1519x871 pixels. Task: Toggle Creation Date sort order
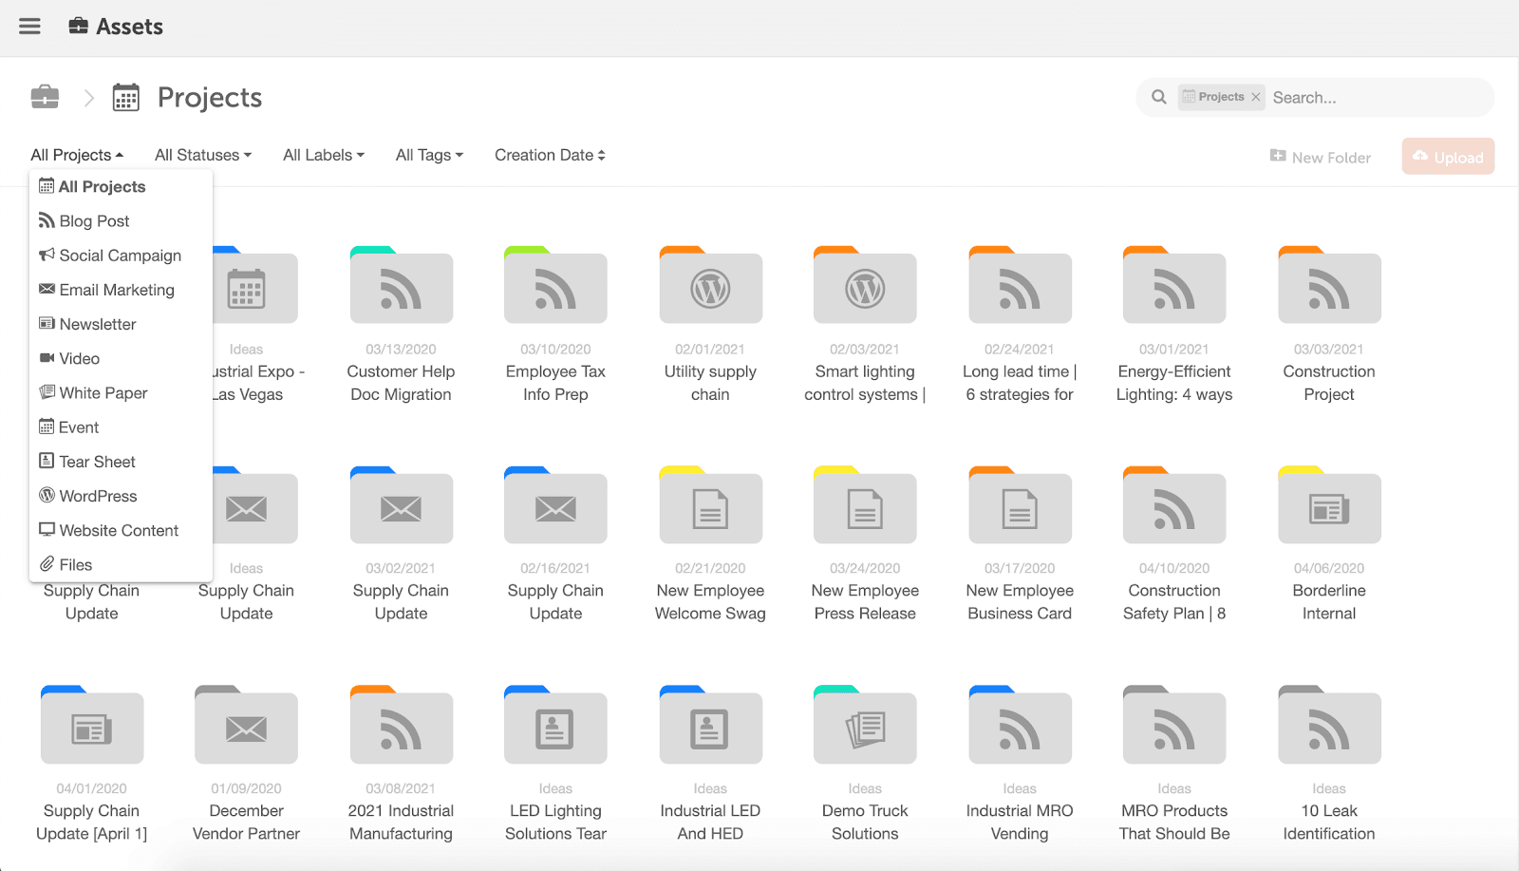(x=550, y=155)
